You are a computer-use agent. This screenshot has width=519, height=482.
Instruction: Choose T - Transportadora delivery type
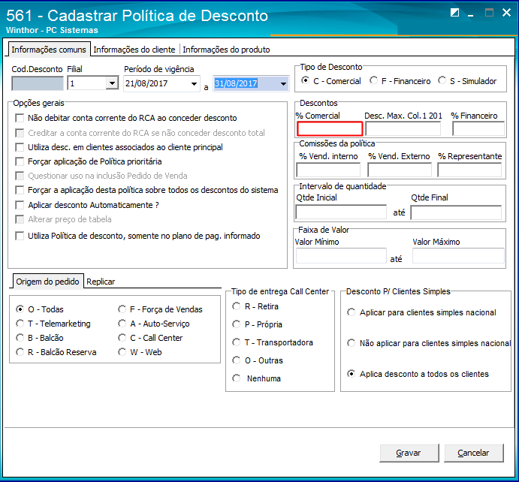point(237,342)
